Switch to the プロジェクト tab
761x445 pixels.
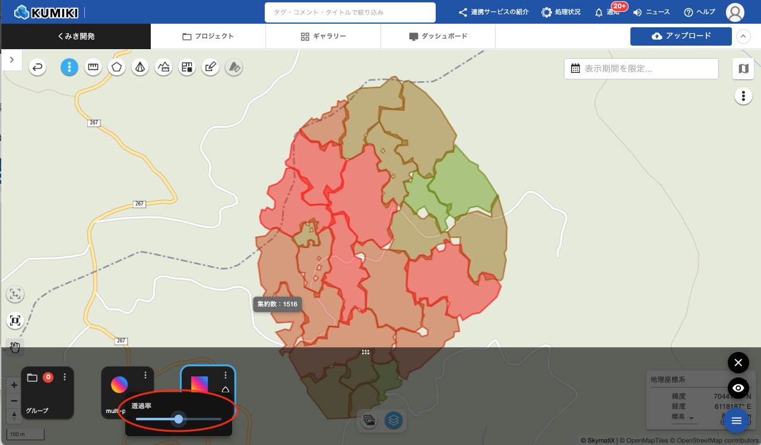[208, 36]
